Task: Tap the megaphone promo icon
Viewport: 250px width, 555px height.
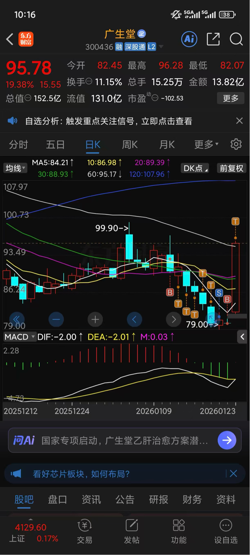Action: pyautogui.click(x=16, y=474)
